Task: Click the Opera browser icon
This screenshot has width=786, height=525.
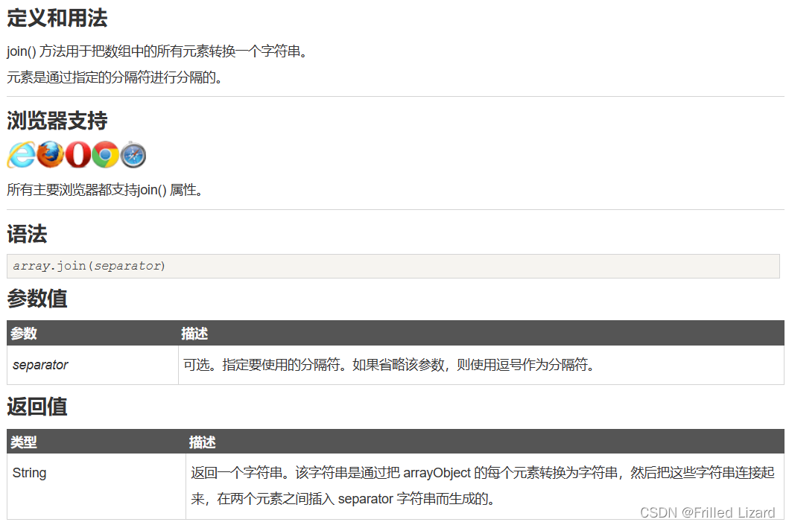Action: coord(78,154)
